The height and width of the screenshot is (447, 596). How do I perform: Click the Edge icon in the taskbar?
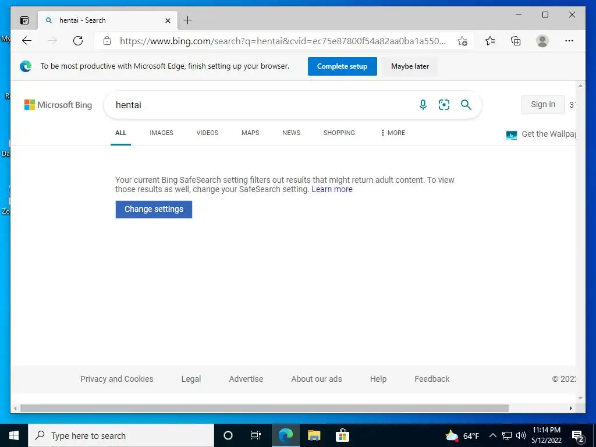tap(286, 435)
